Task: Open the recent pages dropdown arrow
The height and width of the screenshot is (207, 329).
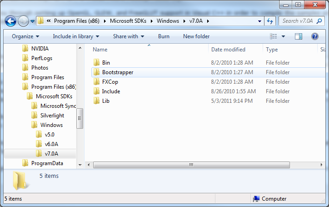Action: pos(32,21)
